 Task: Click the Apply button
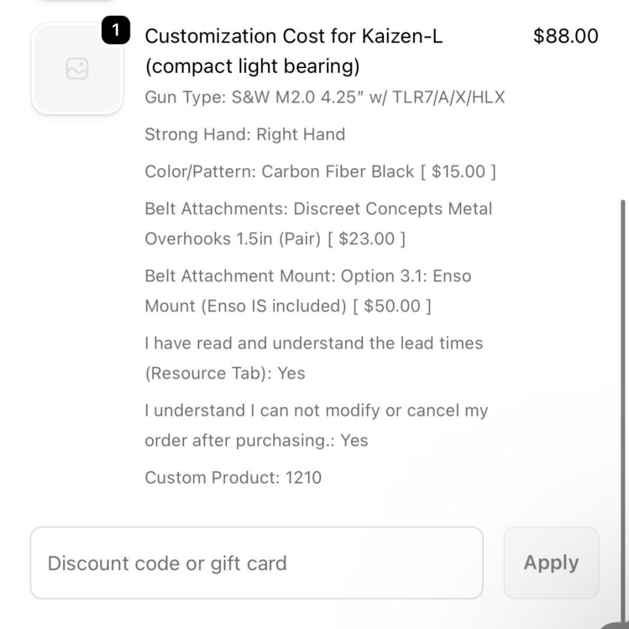[551, 563]
